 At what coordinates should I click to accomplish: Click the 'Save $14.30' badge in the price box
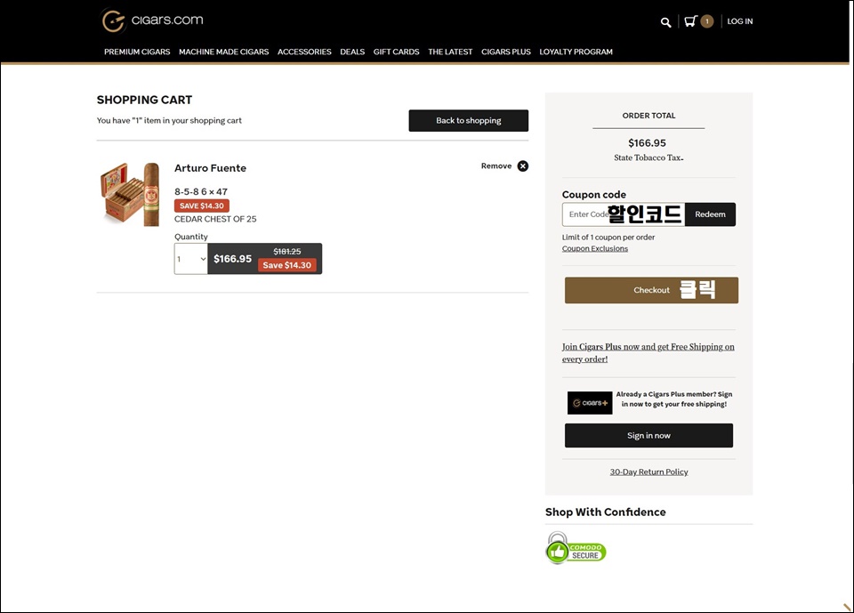point(287,265)
